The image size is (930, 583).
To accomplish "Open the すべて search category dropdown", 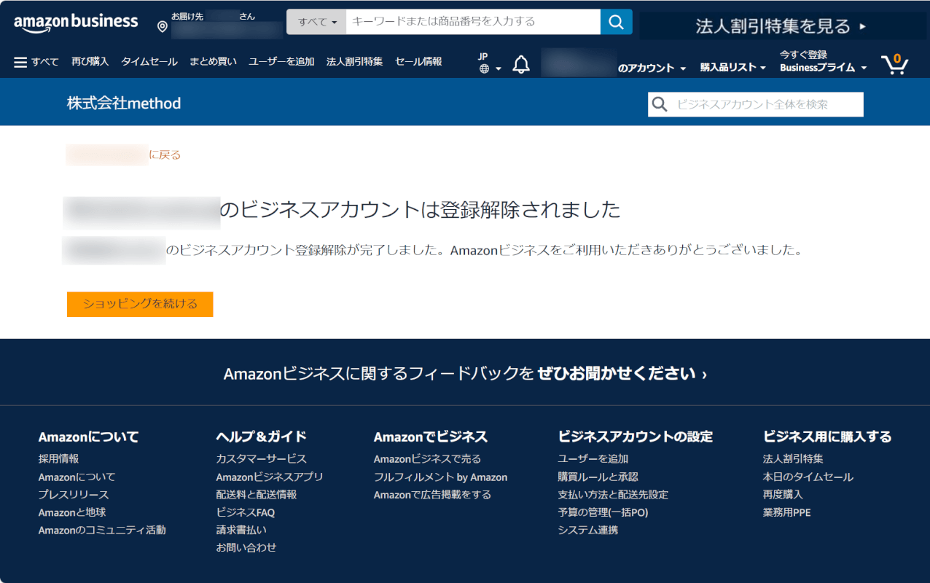I will point(317,22).
